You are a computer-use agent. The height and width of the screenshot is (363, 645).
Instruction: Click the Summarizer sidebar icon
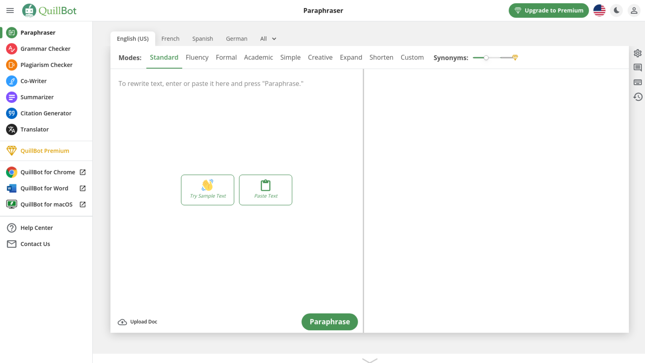coord(11,97)
